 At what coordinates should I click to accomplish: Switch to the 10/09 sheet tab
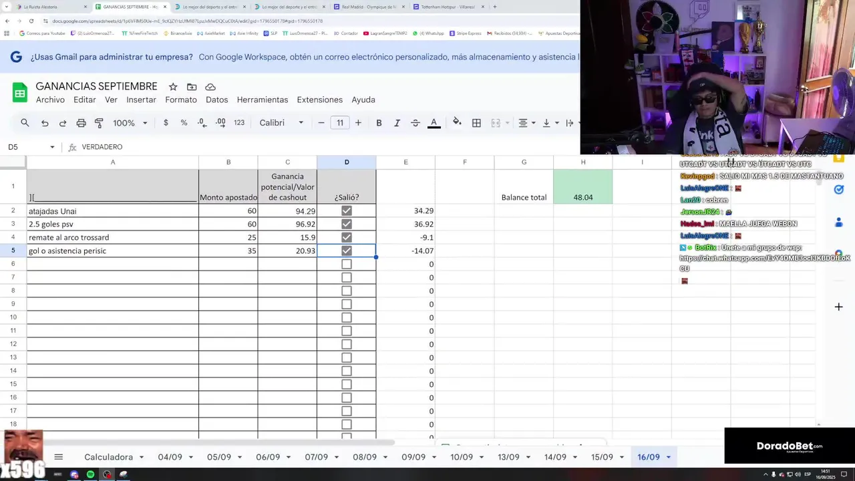[462, 457]
